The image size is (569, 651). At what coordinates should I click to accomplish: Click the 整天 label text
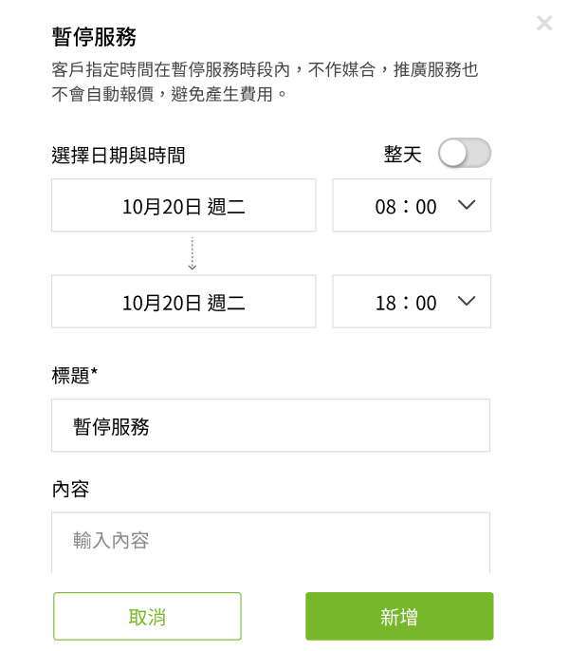402,155
